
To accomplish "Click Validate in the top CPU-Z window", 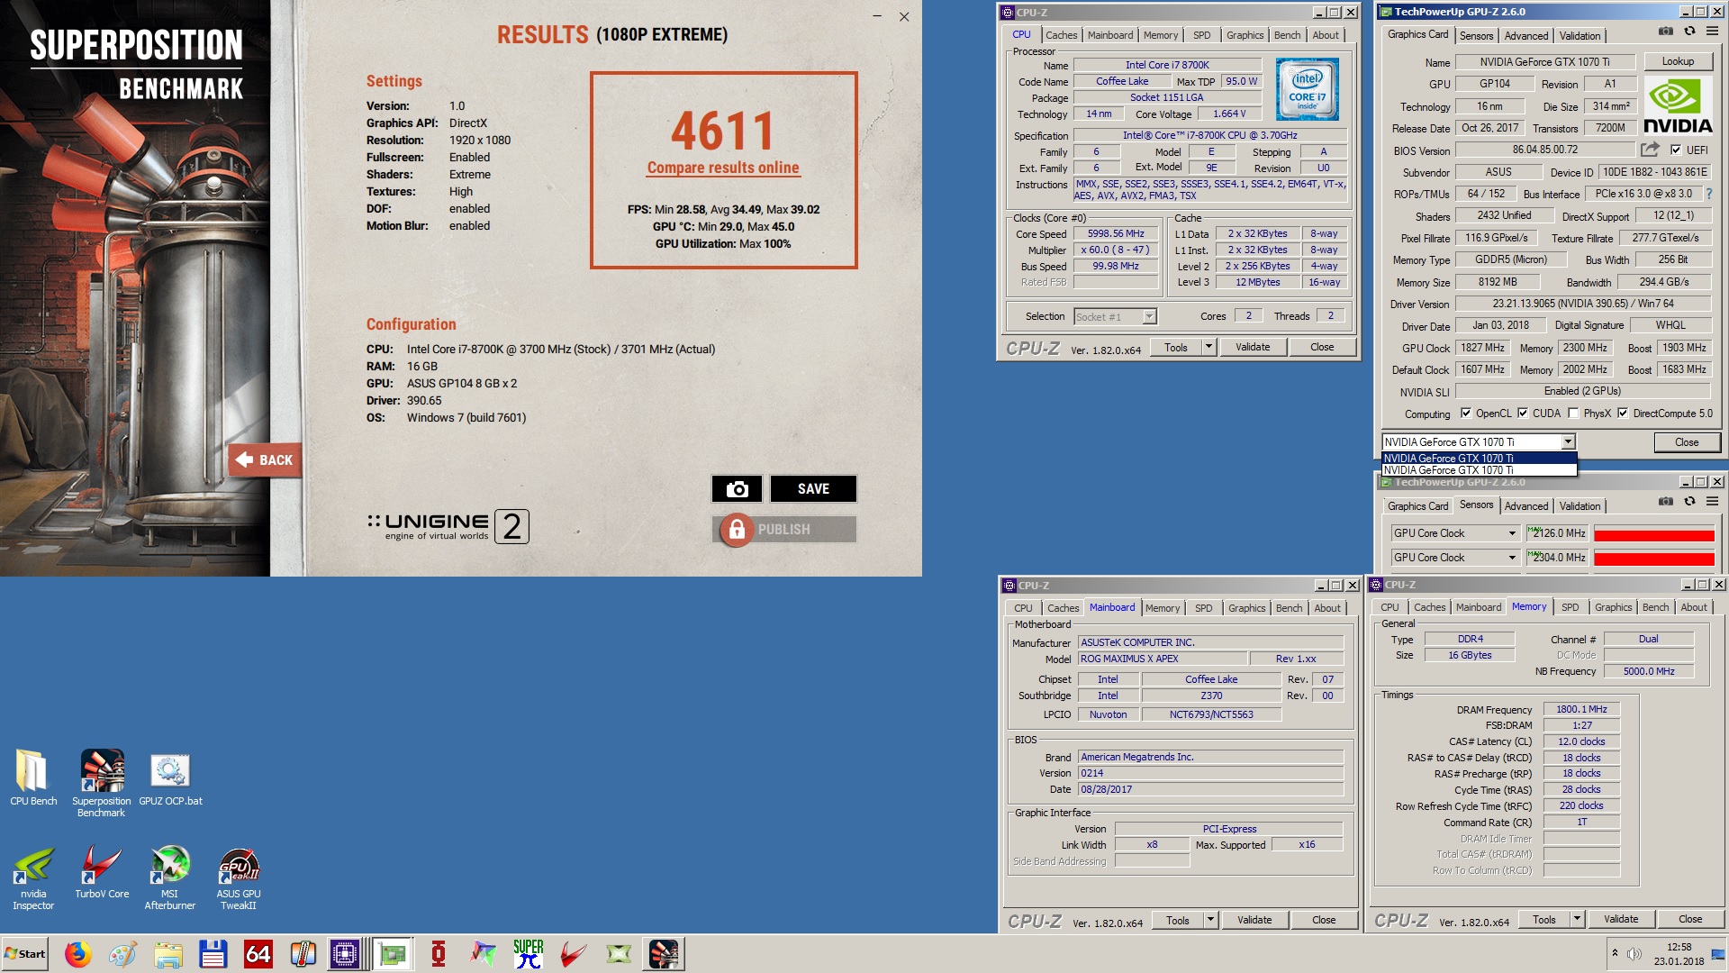I will (1253, 347).
